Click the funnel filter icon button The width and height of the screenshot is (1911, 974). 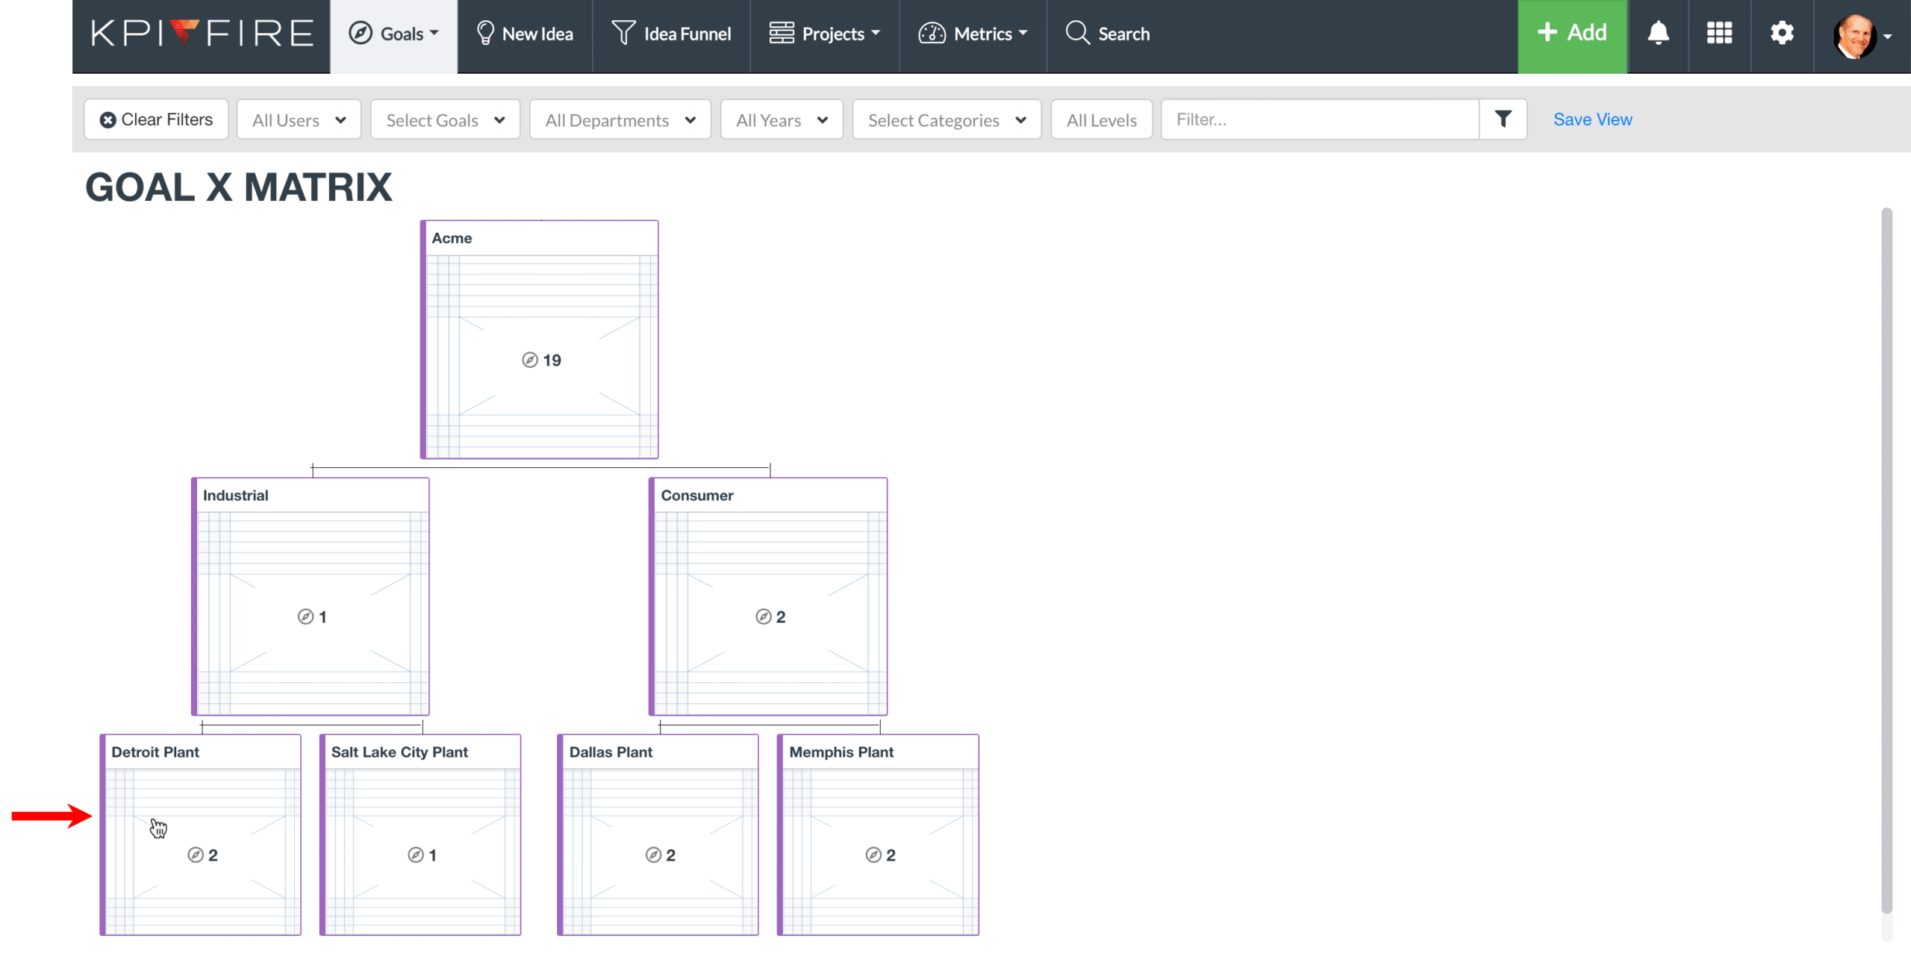(x=1503, y=119)
